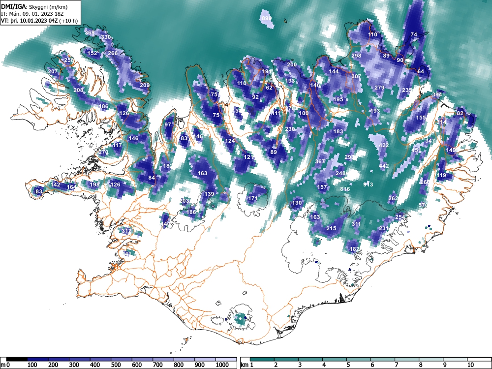Select the map value 64
The image size is (492, 369).
click(x=421, y=71)
